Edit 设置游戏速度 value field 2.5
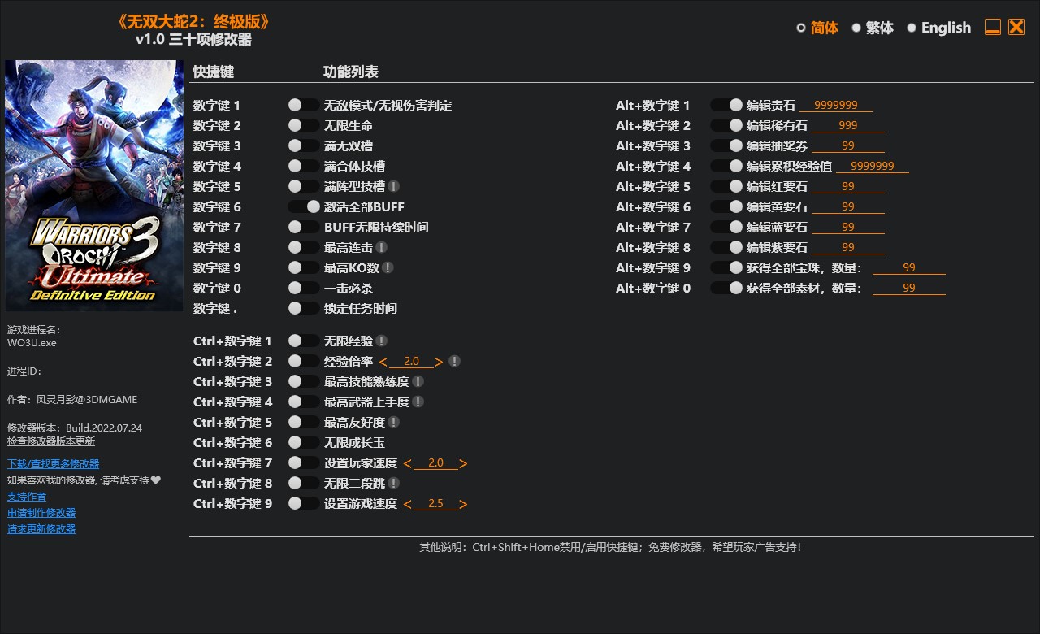 tap(435, 503)
